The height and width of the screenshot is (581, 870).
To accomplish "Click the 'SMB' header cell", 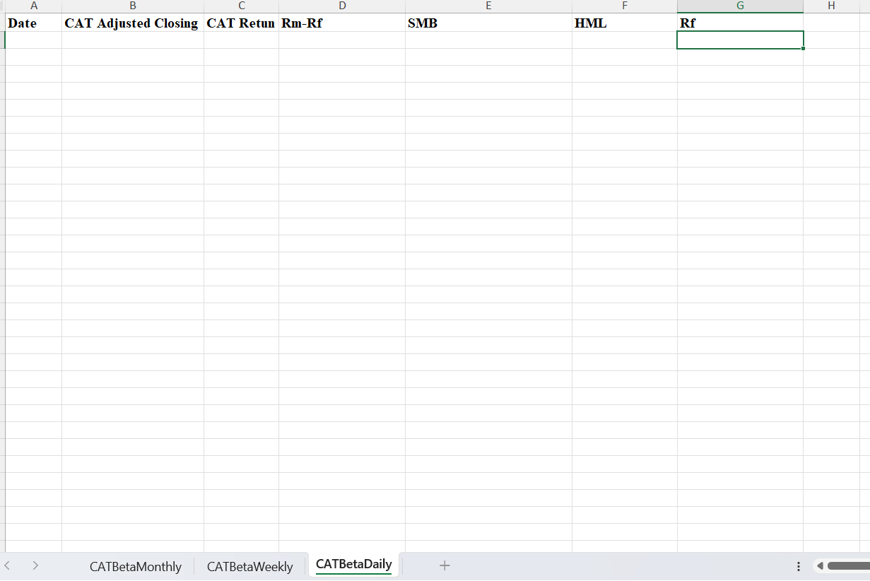I will point(488,23).
